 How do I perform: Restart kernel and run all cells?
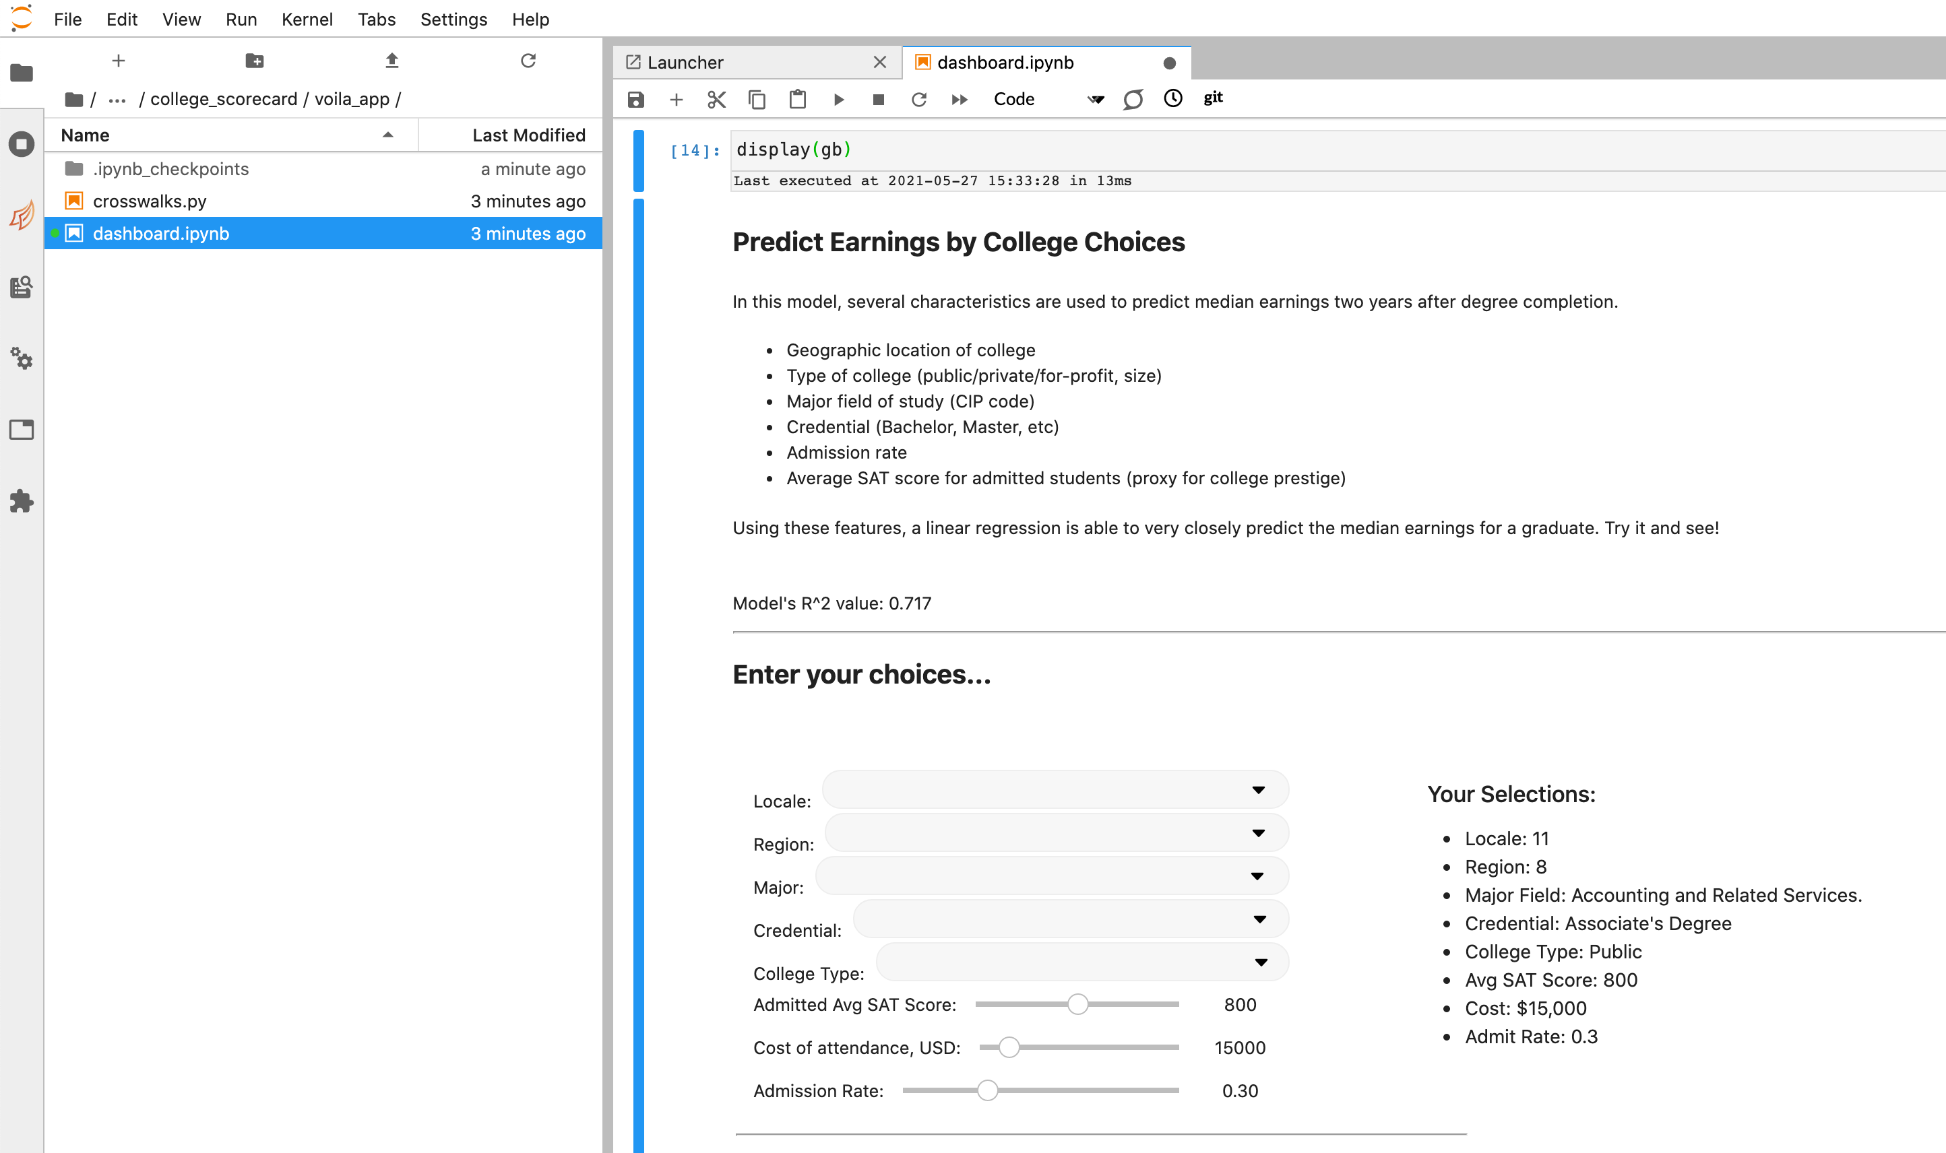pyautogui.click(x=960, y=100)
